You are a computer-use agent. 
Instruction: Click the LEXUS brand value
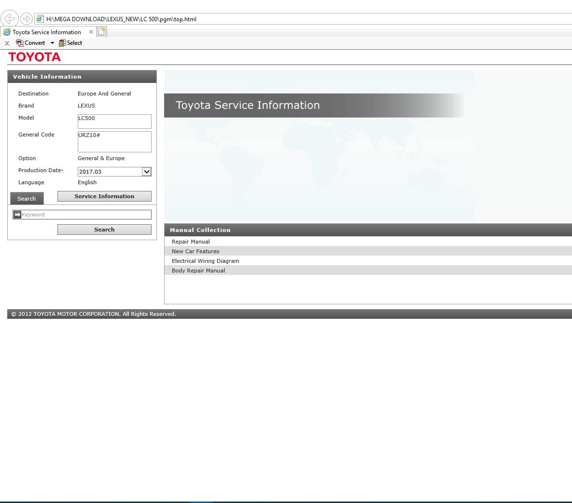86,106
